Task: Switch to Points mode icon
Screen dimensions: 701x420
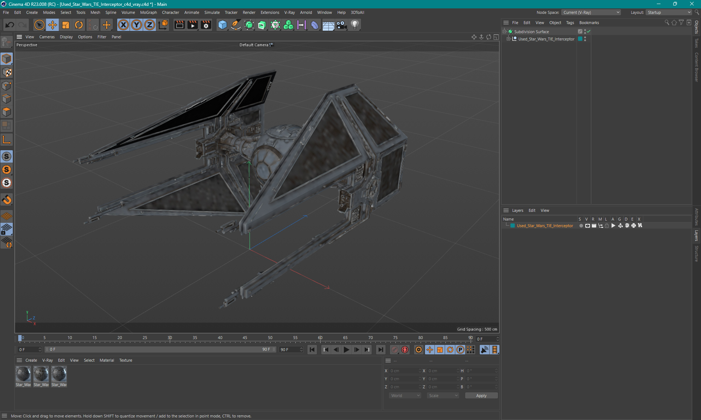Action: tap(7, 86)
